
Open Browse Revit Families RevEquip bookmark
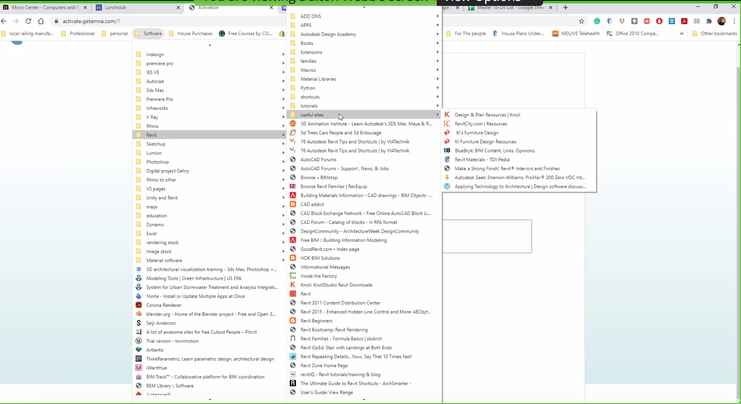coord(364,186)
